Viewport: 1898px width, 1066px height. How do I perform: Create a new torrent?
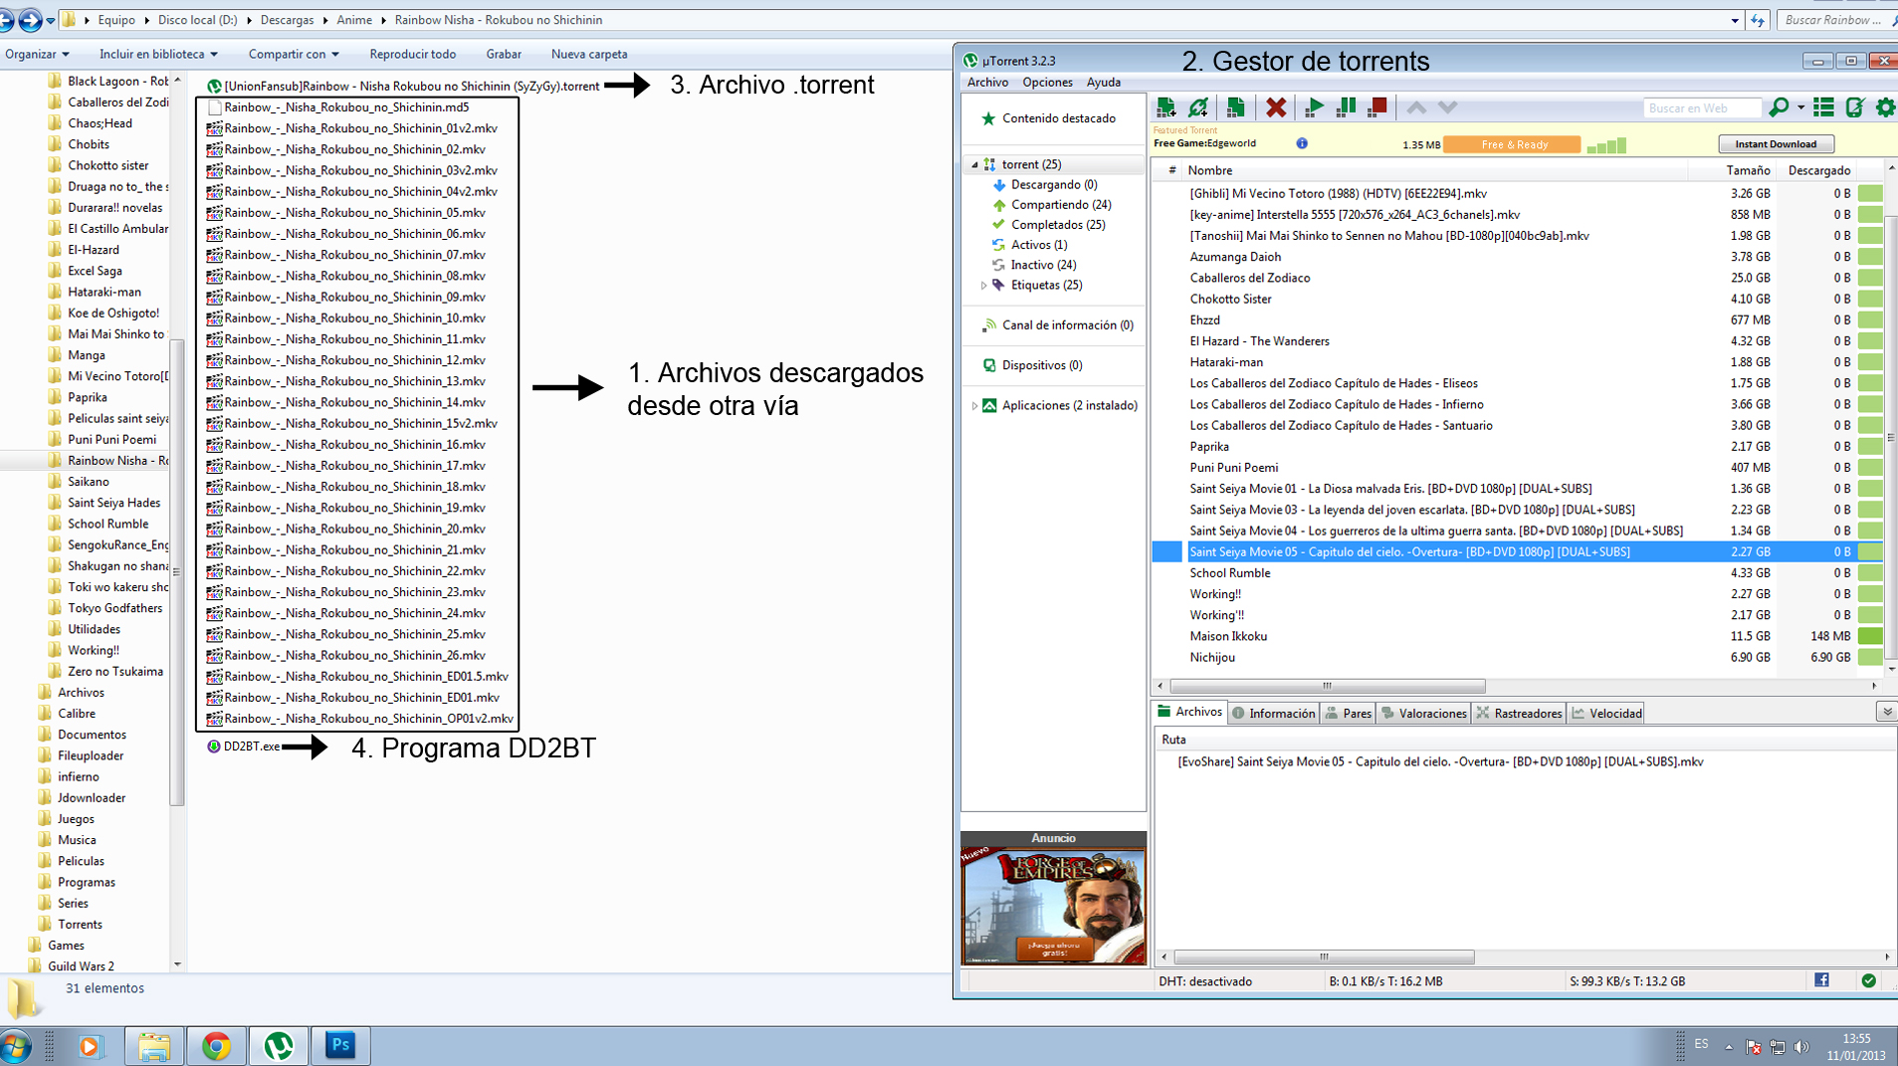tap(1236, 107)
